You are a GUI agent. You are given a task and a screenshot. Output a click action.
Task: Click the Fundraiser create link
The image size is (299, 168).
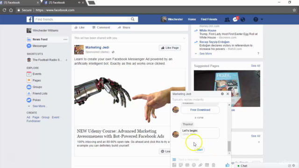tap(33, 121)
